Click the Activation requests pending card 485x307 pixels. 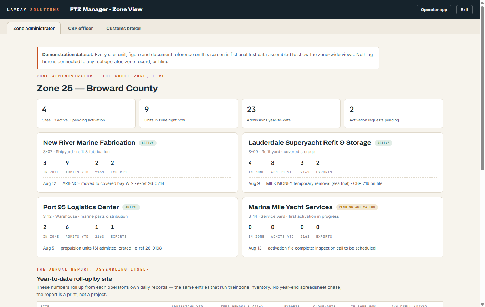394,114
